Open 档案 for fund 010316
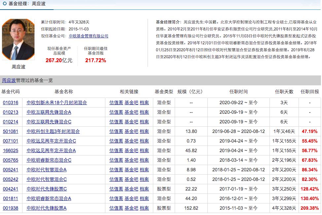Viewport: 322px width, 215px height. tap(144, 103)
